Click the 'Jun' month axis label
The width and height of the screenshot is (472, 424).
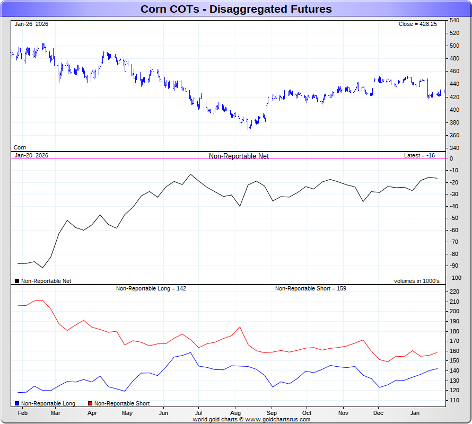(x=163, y=413)
